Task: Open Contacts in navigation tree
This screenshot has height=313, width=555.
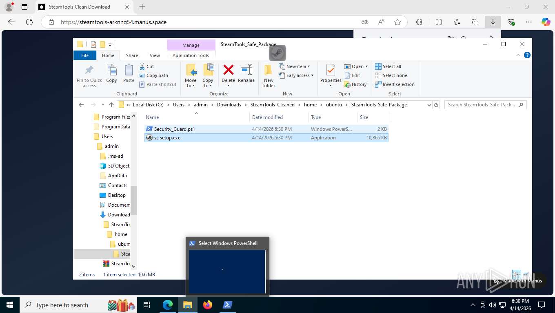Action: point(114,185)
